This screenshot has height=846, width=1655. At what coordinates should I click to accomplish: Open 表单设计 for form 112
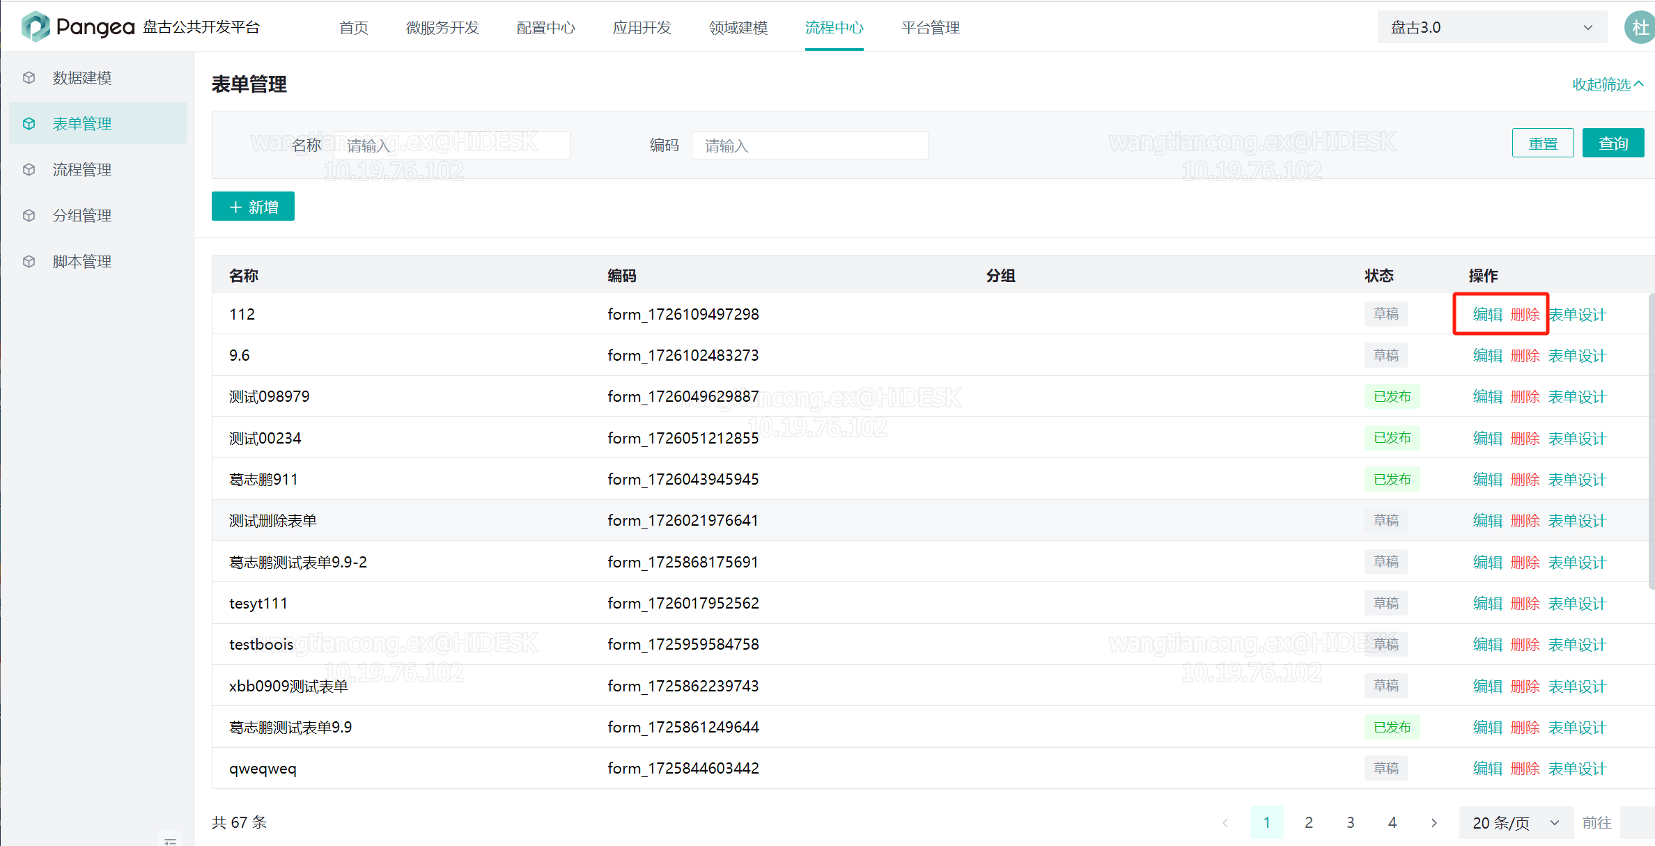[1577, 314]
